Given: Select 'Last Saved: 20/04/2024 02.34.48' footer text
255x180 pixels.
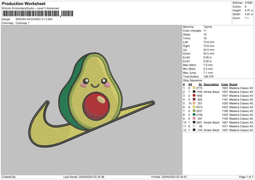Looking at the screenshot, I should 84,177.
